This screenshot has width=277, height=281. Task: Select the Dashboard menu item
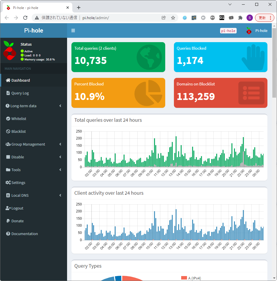(21, 80)
